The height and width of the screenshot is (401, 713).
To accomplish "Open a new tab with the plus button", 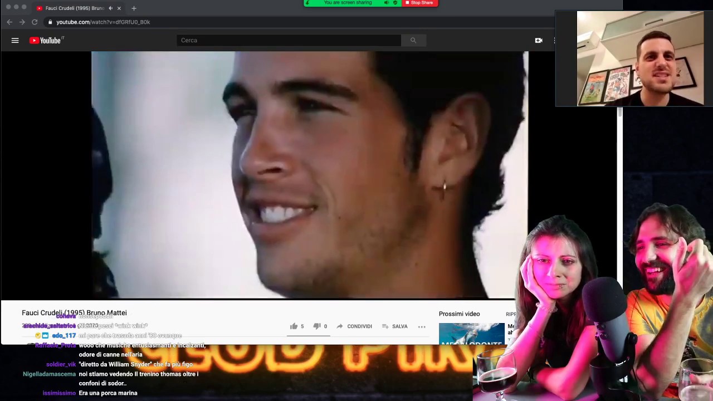I will 134,8.
